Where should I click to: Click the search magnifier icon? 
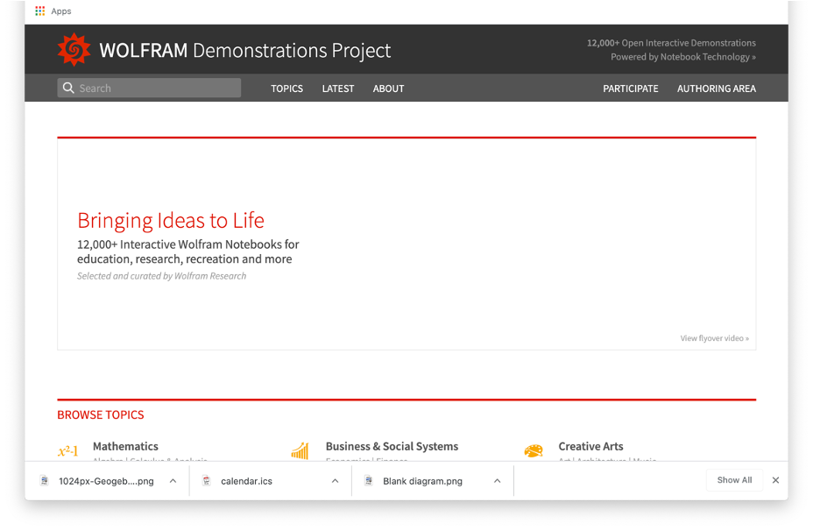(x=67, y=88)
